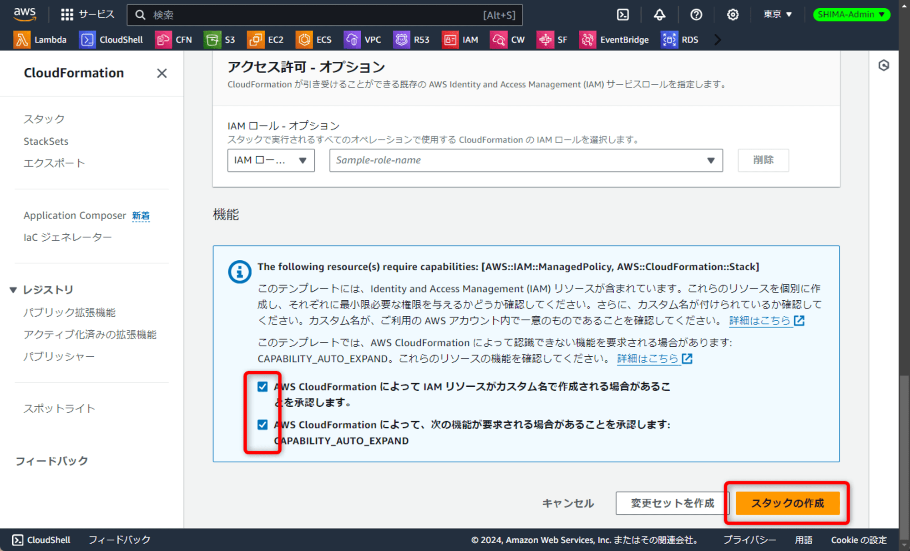Go to スタック in sidebar
910x551 pixels.
[x=44, y=119]
